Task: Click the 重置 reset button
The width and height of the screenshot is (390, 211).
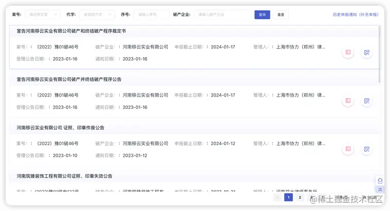Action: (281, 15)
